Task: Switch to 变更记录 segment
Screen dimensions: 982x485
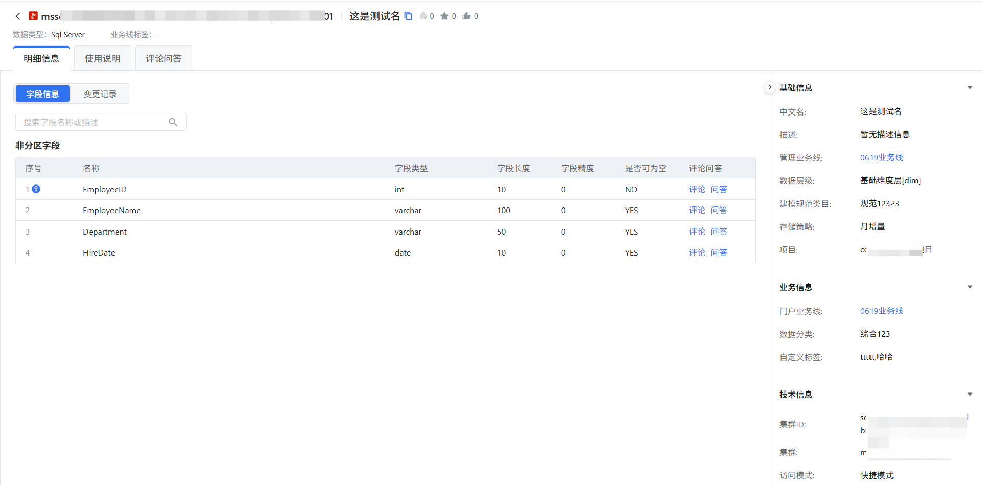Action: pos(100,94)
